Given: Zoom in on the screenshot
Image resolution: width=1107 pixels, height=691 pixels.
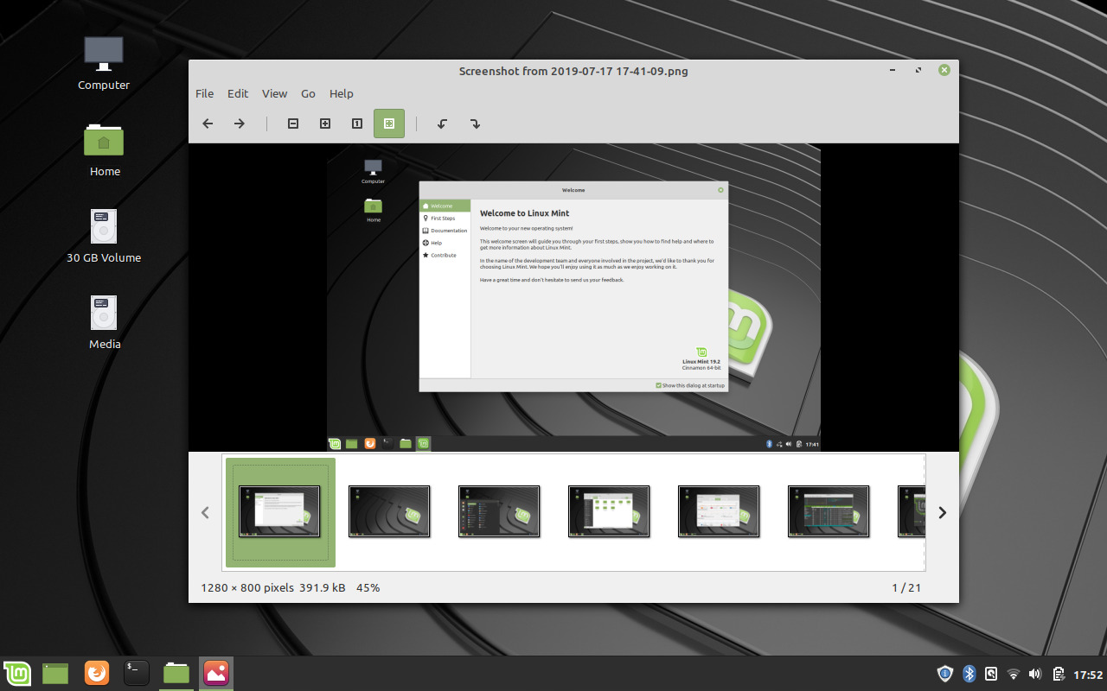Looking at the screenshot, I should (324, 124).
